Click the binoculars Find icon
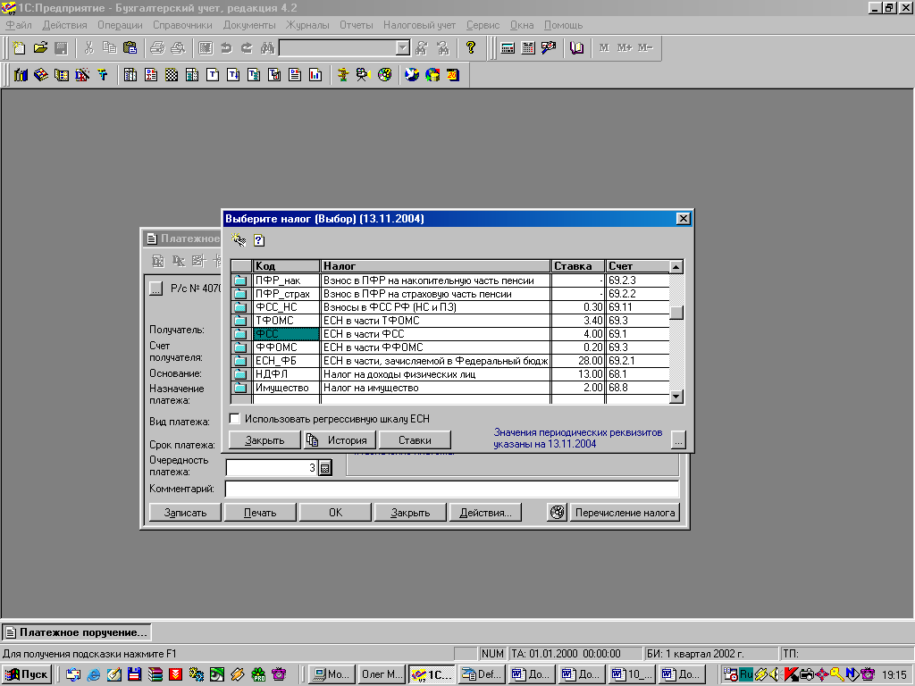 click(x=268, y=48)
